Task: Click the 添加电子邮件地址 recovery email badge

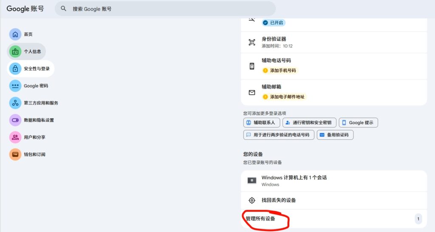Action: coord(284,97)
